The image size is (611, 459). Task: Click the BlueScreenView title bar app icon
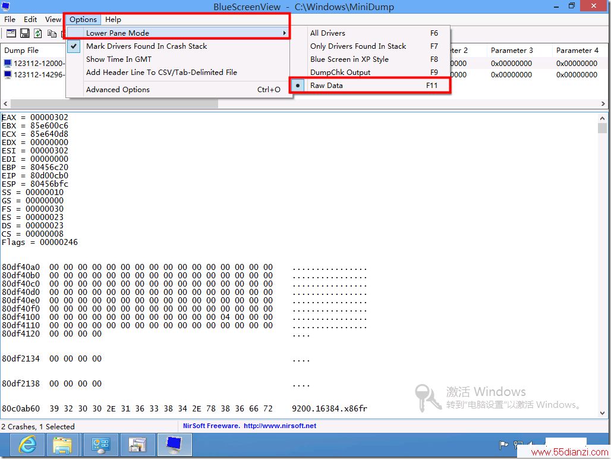[x=6, y=6]
